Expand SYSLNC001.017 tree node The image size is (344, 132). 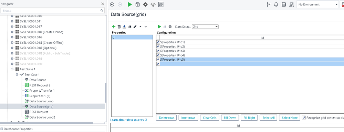(12, 27)
